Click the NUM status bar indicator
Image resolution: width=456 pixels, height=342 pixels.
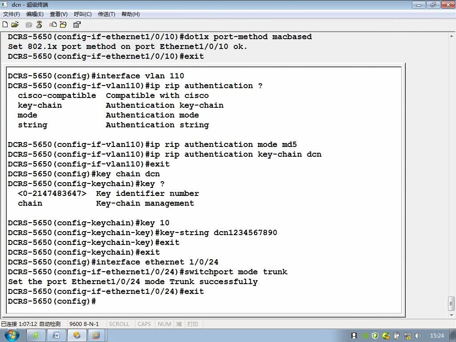click(164, 324)
